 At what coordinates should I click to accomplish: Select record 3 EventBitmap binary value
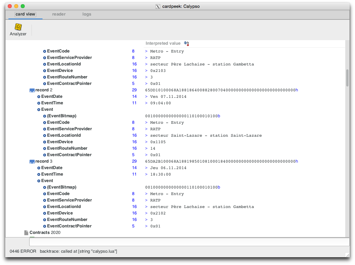coord(182,187)
